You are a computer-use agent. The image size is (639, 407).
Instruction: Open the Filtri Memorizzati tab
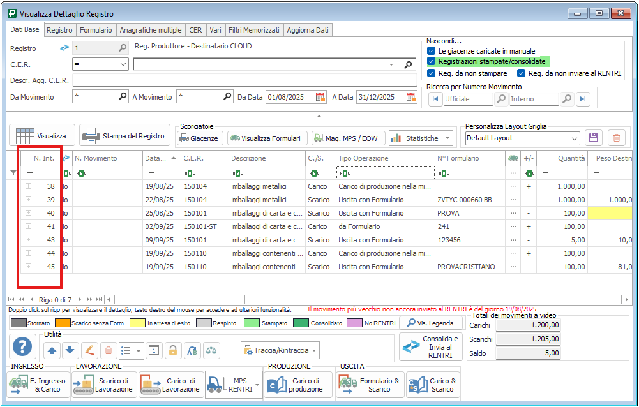(254, 30)
